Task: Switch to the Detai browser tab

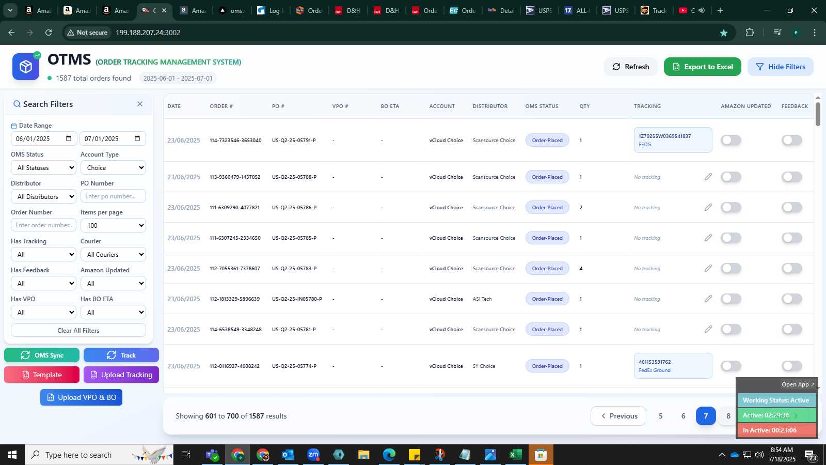Action: [x=500, y=10]
